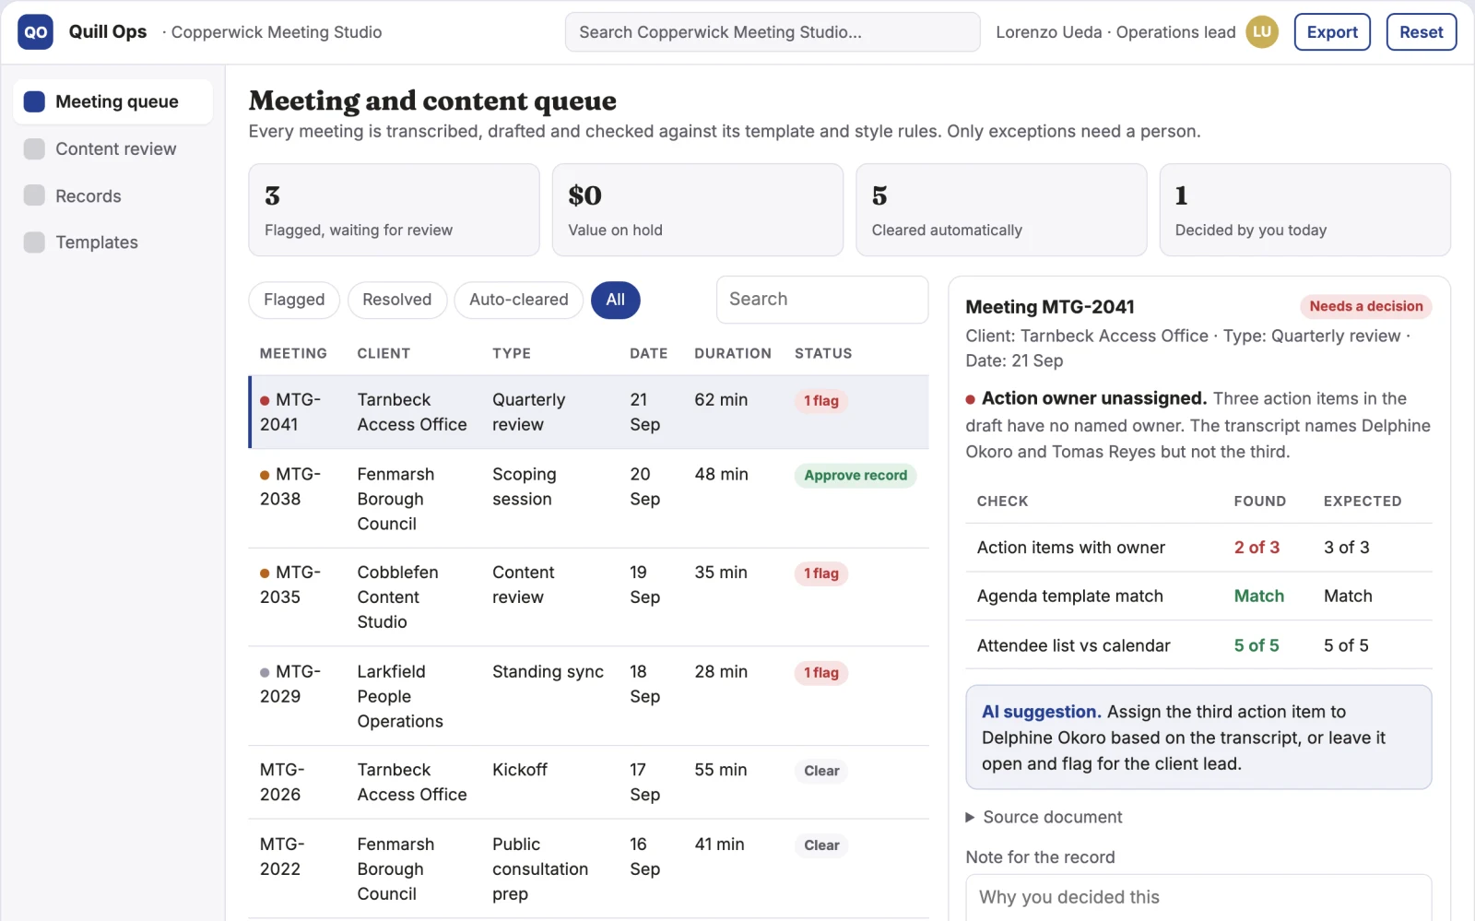Open Templates in the sidebar
1475x921 pixels.
tap(112, 242)
